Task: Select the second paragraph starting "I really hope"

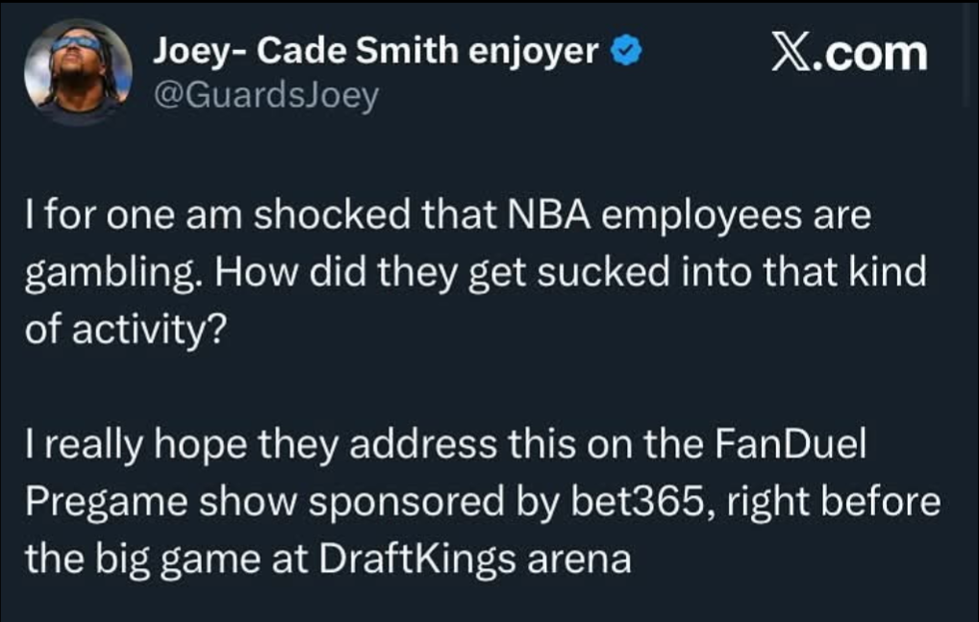Action: tap(481, 502)
